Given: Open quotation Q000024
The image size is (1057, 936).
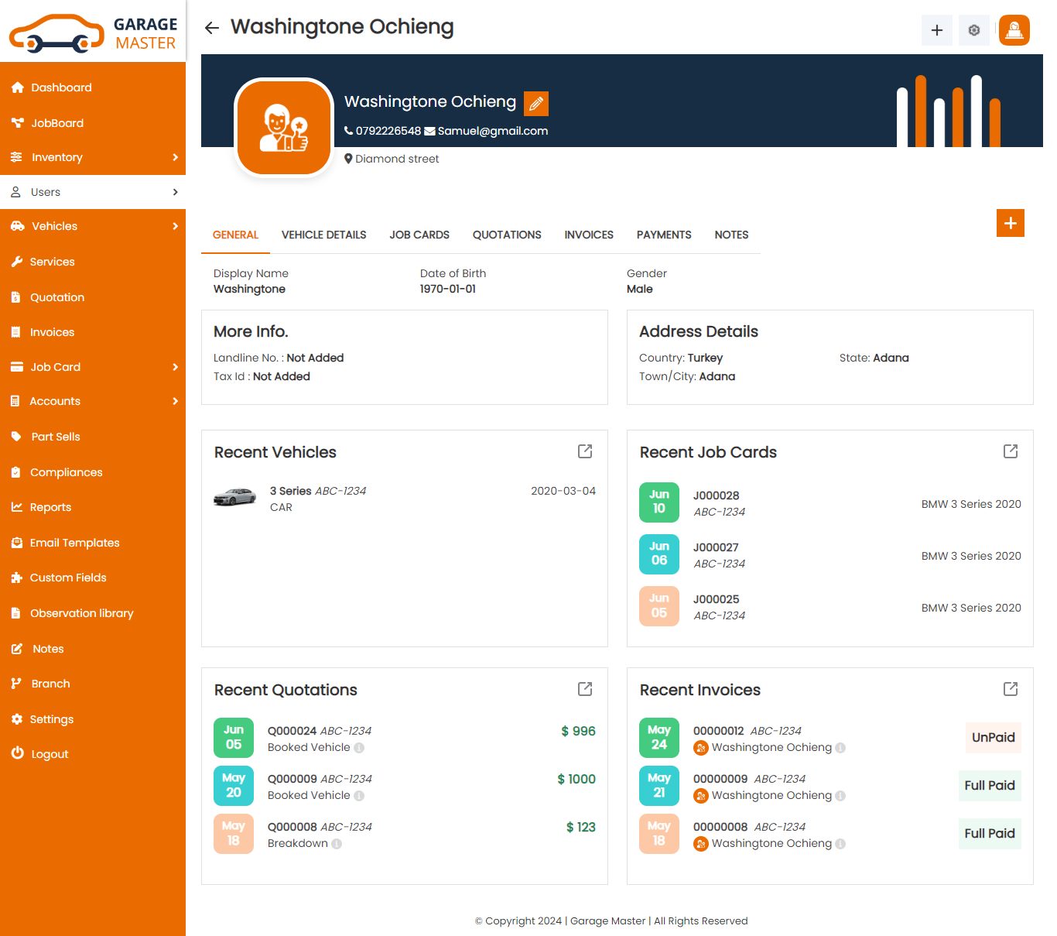Looking at the screenshot, I should (292, 731).
